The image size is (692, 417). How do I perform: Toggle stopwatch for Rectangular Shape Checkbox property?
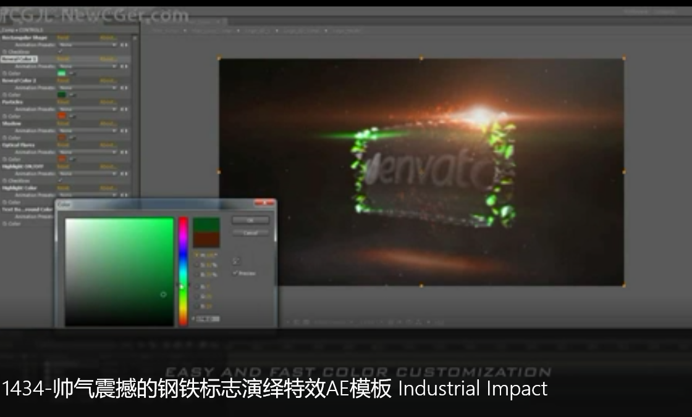tap(5, 52)
